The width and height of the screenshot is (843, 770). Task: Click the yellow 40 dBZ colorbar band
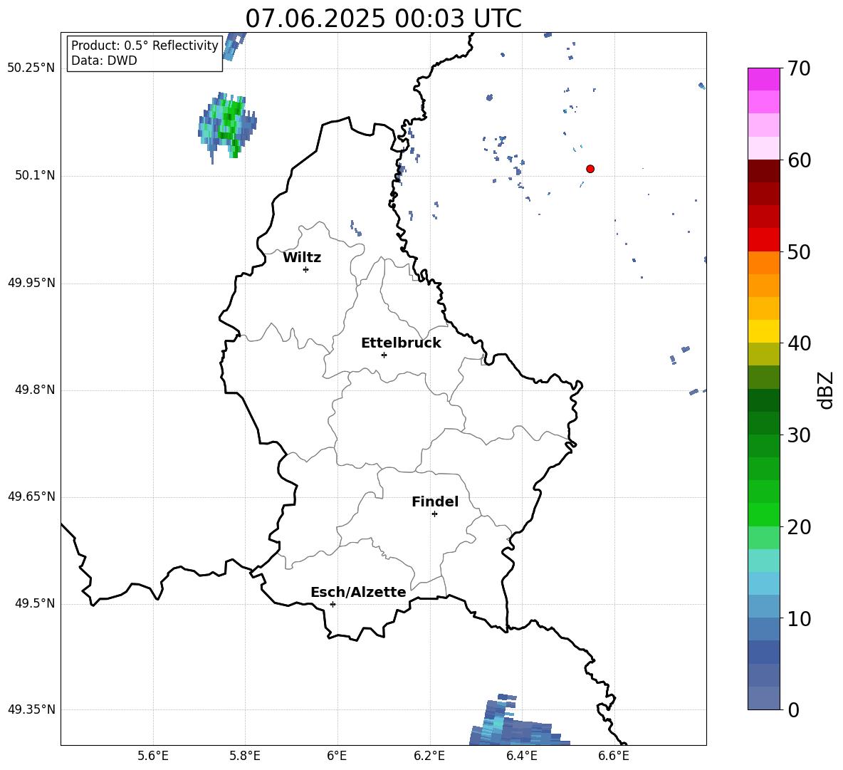(x=763, y=331)
